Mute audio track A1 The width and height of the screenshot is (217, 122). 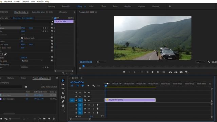pos(89,105)
